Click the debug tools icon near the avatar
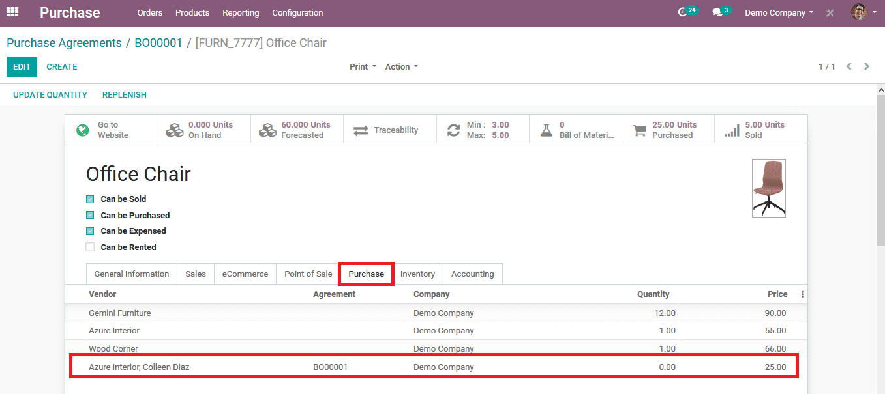 tap(830, 13)
